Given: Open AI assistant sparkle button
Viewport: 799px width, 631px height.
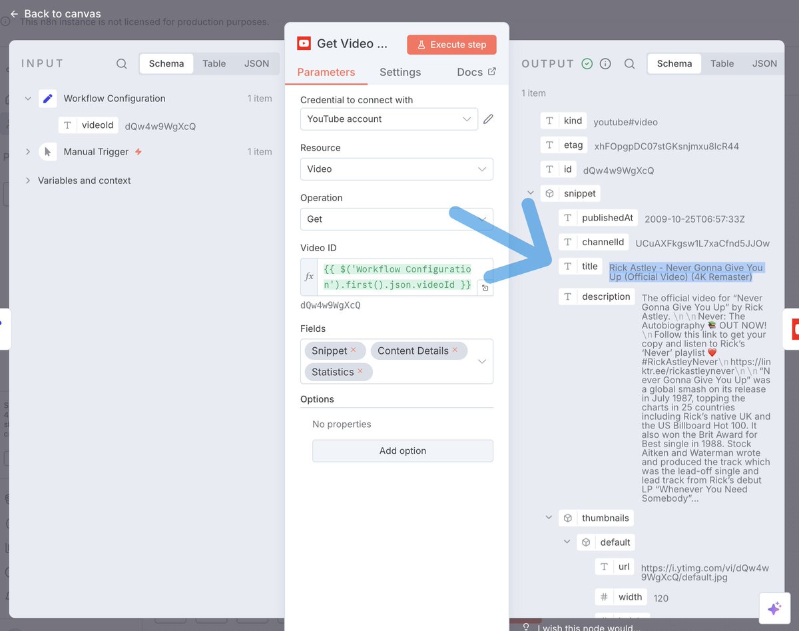Looking at the screenshot, I should [774, 608].
